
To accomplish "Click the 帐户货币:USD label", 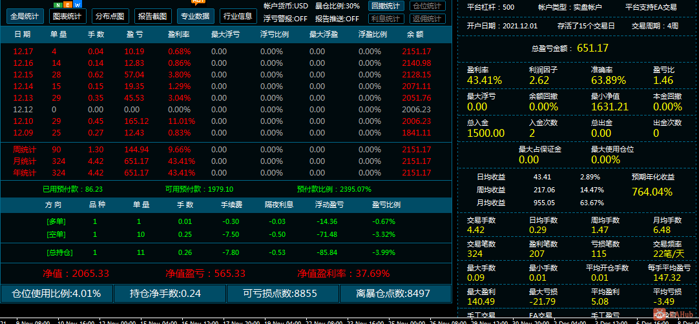I will [x=286, y=6].
